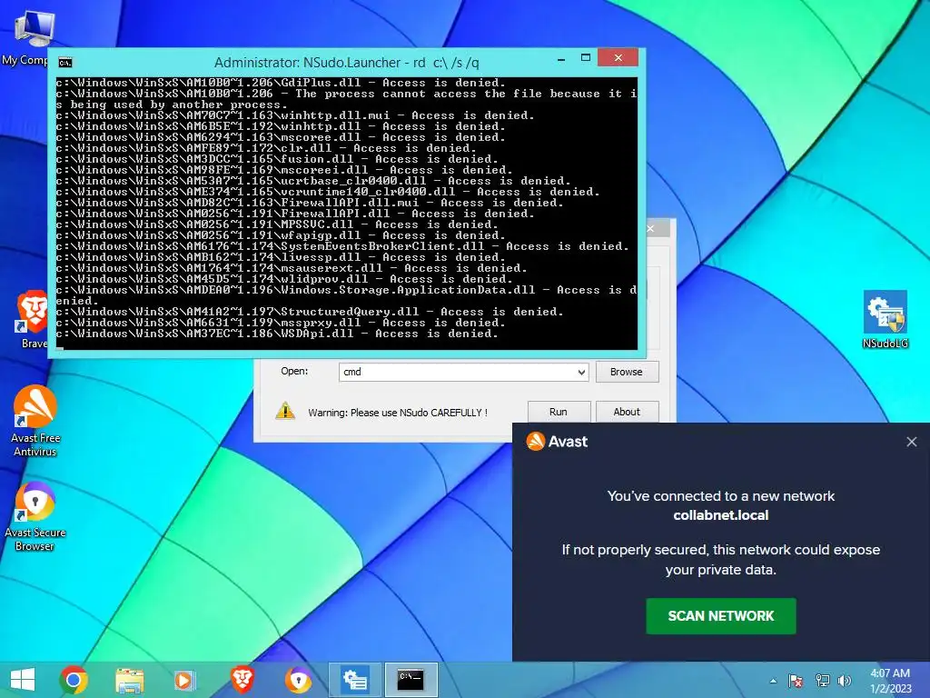Open Avast Secure Browser desktop shortcut
930x698 pixels.
pos(35,516)
